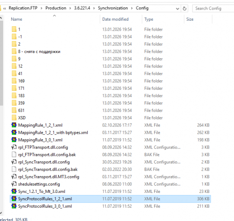Image resolution: width=234 pixels, height=221 pixels.
Task: Select file name rpl_SyncTransport.dll.config.bak
Action: (x=48, y=169)
